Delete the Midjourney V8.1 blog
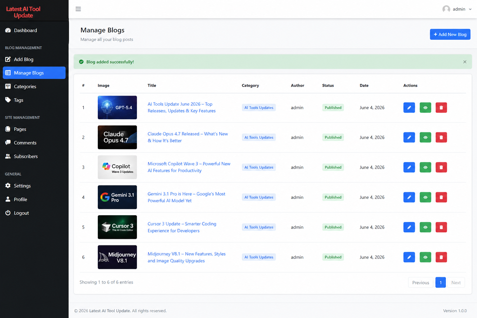Image resolution: width=477 pixels, height=318 pixels. [441, 257]
